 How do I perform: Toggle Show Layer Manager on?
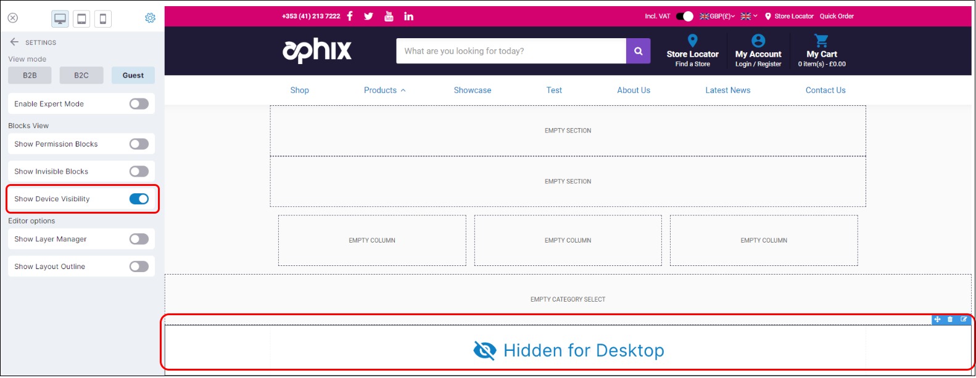click(139, 239)
